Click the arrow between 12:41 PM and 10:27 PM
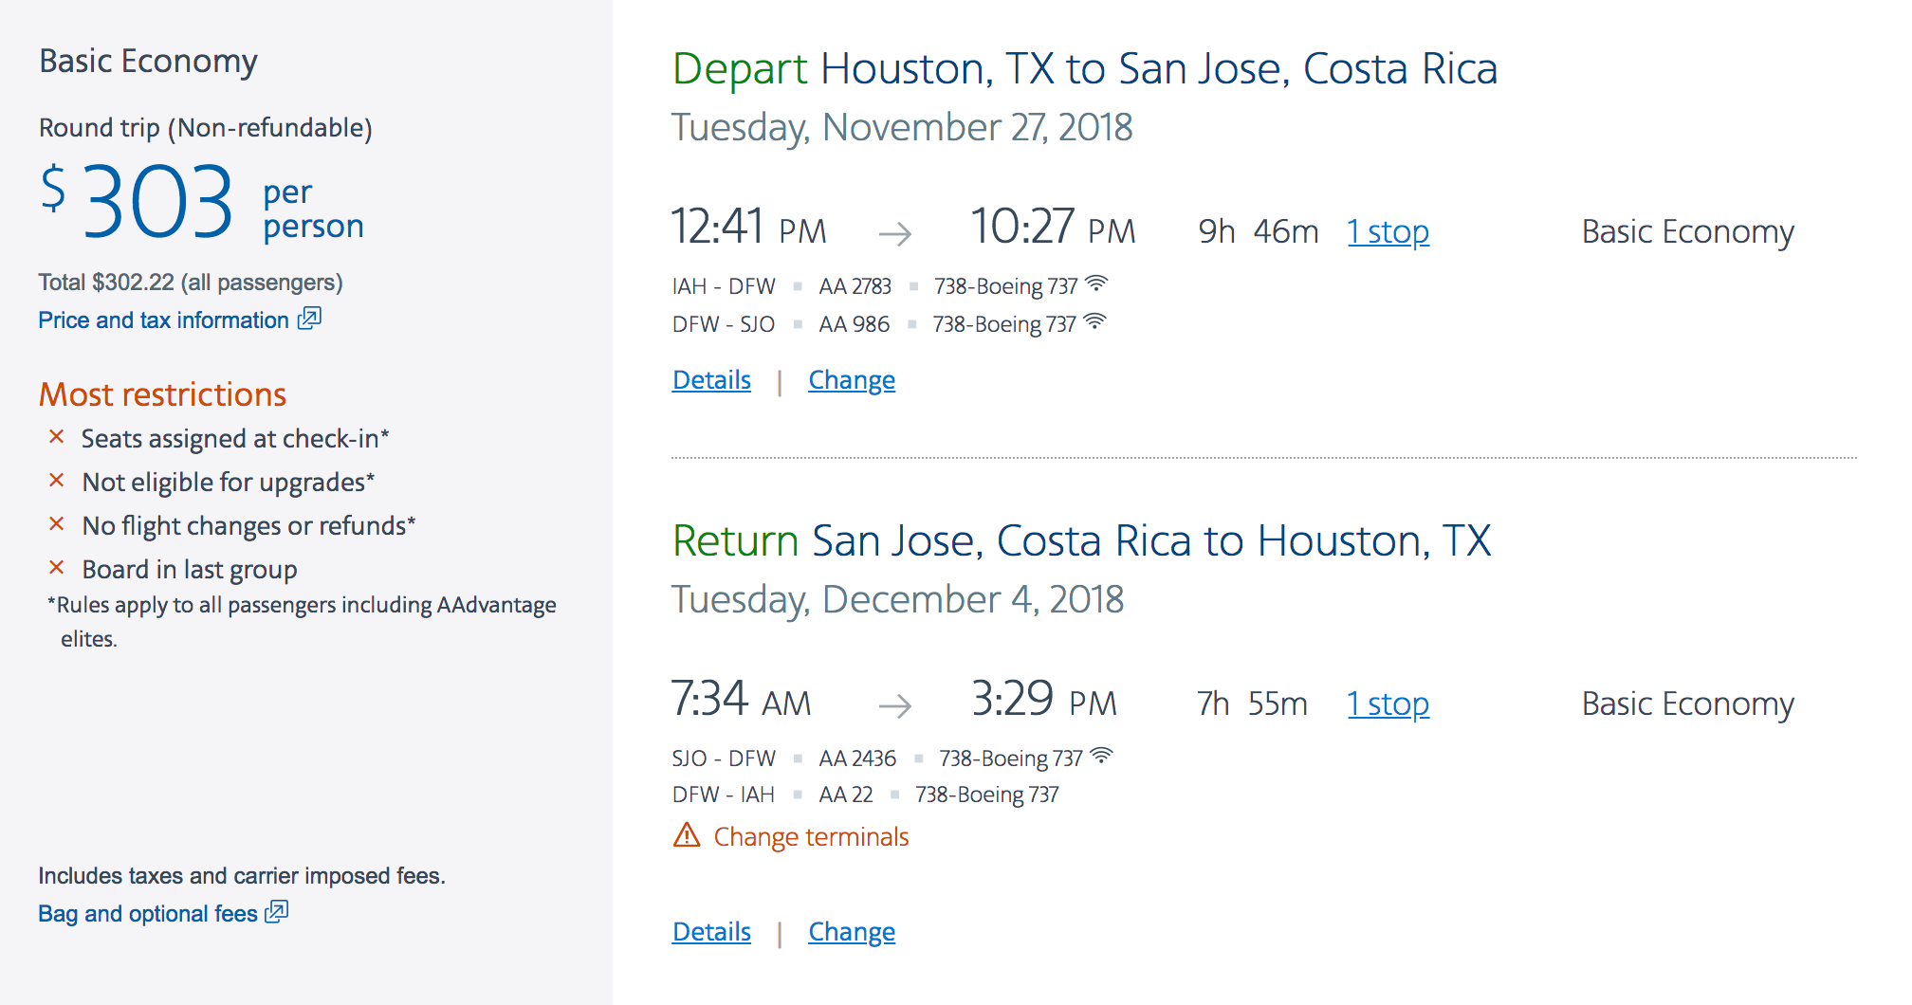This screenshot has height=1005, width=1912. (x=895, y=233)
